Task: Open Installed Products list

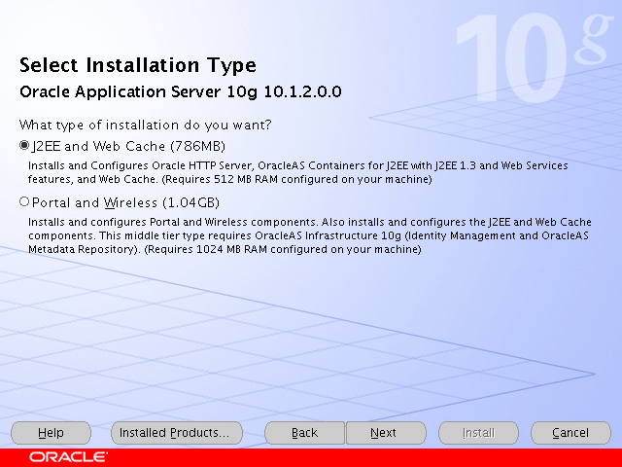Action: (177, 432)
